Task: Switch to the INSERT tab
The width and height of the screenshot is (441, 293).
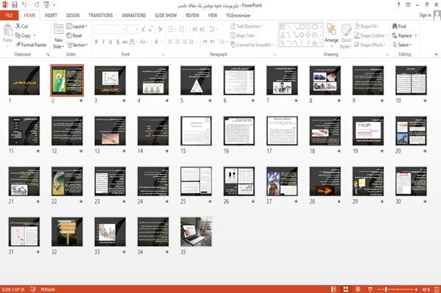Action: point(51,15)
